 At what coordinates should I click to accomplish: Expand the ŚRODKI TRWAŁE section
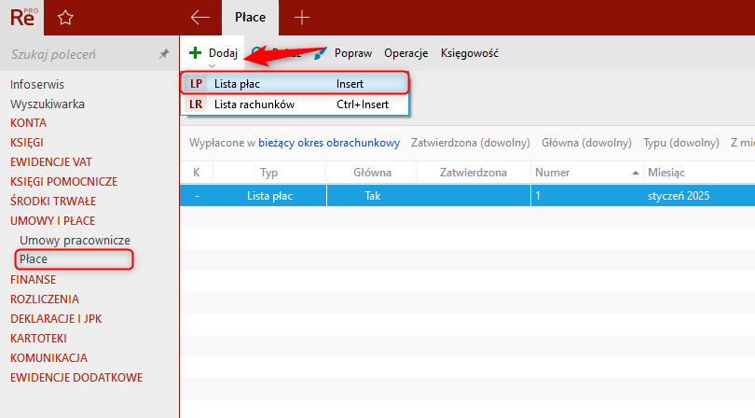pyautogui.click(x=53, y=201)
